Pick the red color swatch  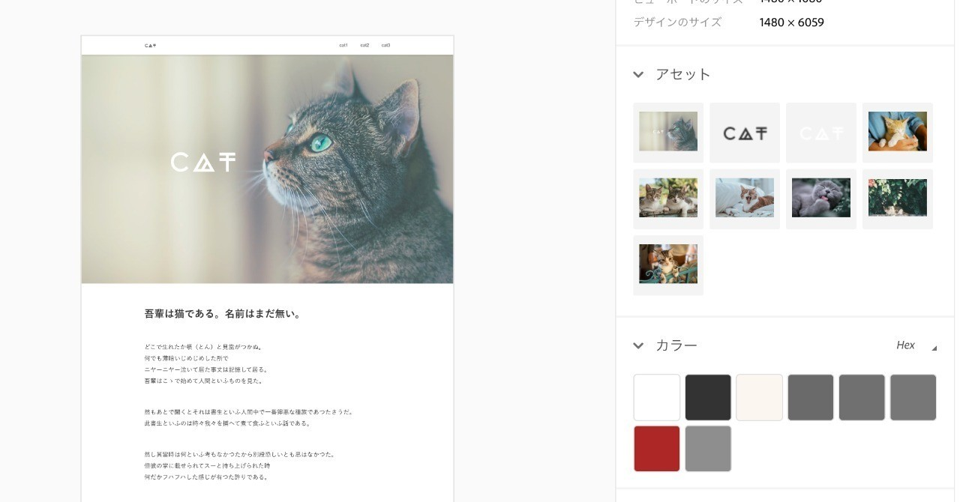[657, 449]
